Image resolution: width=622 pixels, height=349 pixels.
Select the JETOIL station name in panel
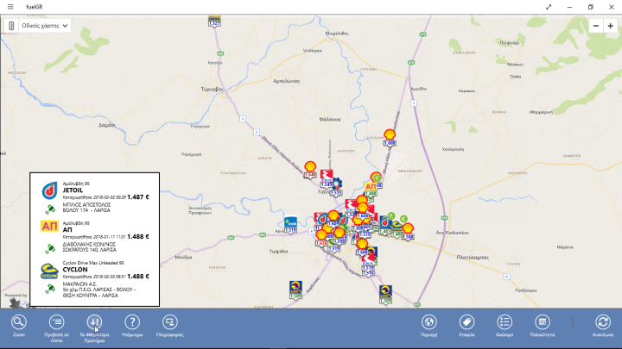[x=73, y=190]
